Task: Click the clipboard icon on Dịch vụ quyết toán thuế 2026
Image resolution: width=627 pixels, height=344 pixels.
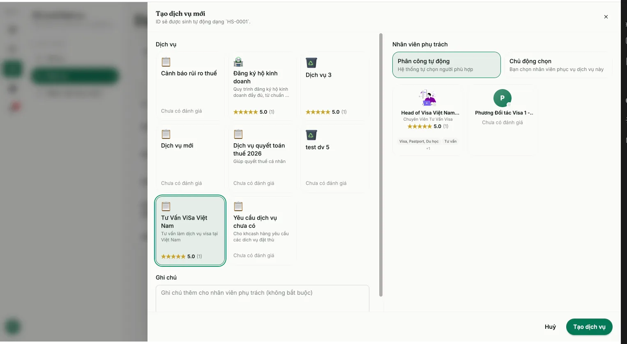Action: (238, 134)
